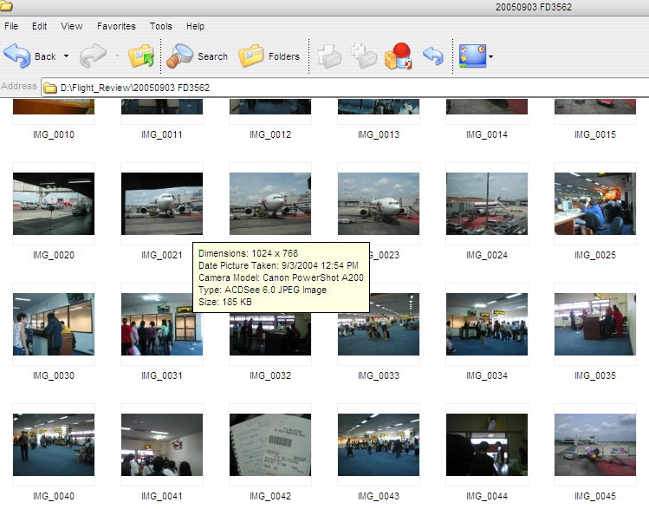Select the IMG_0021 airplane thumbnail

[x=162, y=204]
